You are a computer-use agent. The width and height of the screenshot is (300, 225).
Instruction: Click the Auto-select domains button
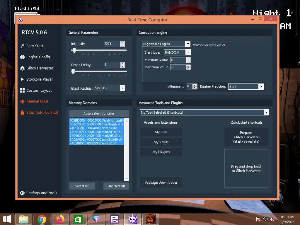99,113
